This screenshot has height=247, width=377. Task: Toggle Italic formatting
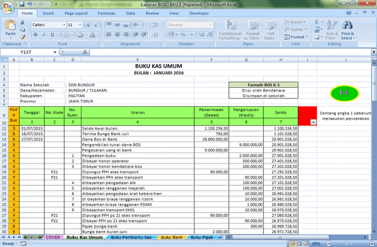(44, 35)
